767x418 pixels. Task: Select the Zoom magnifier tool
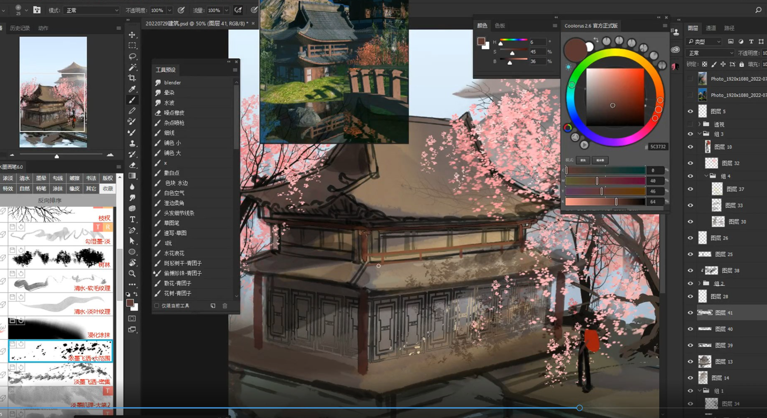pos(132,274)
